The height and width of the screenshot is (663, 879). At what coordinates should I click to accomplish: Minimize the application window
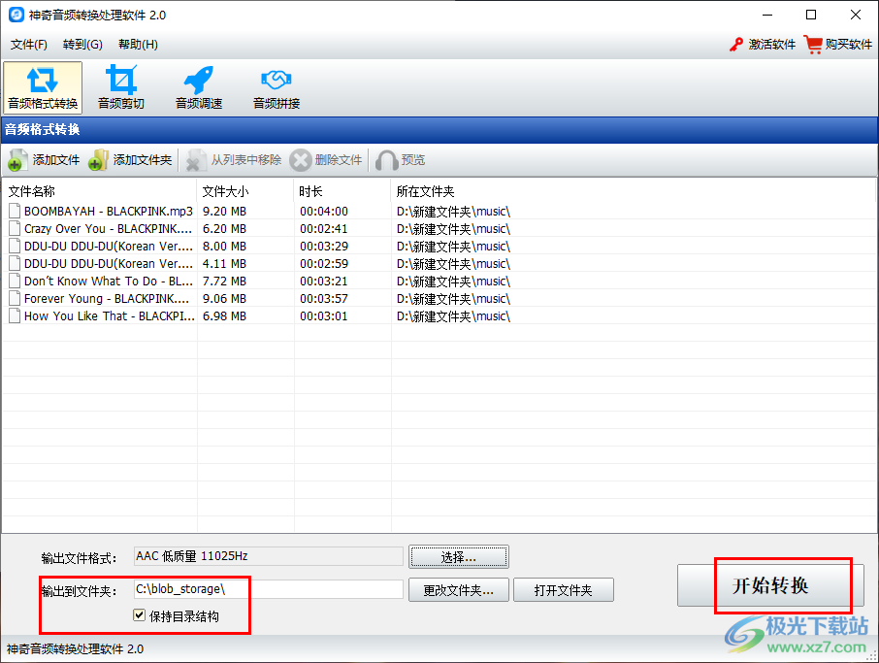[767, 15]
